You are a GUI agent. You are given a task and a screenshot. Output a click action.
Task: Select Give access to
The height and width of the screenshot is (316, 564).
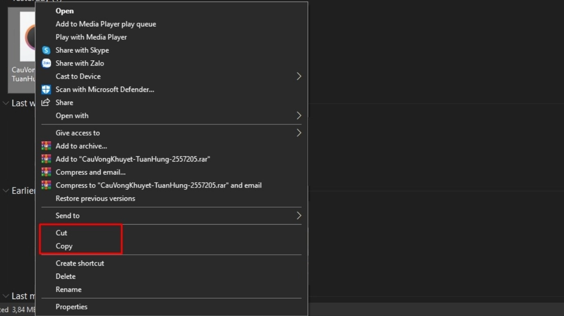tap(171, 133)
